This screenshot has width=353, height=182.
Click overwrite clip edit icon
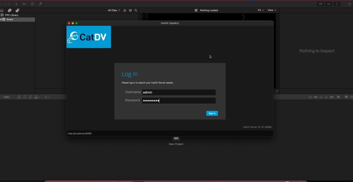(x=36, y=97)
